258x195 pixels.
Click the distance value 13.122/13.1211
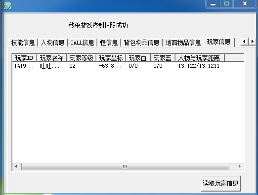[199, 66]
